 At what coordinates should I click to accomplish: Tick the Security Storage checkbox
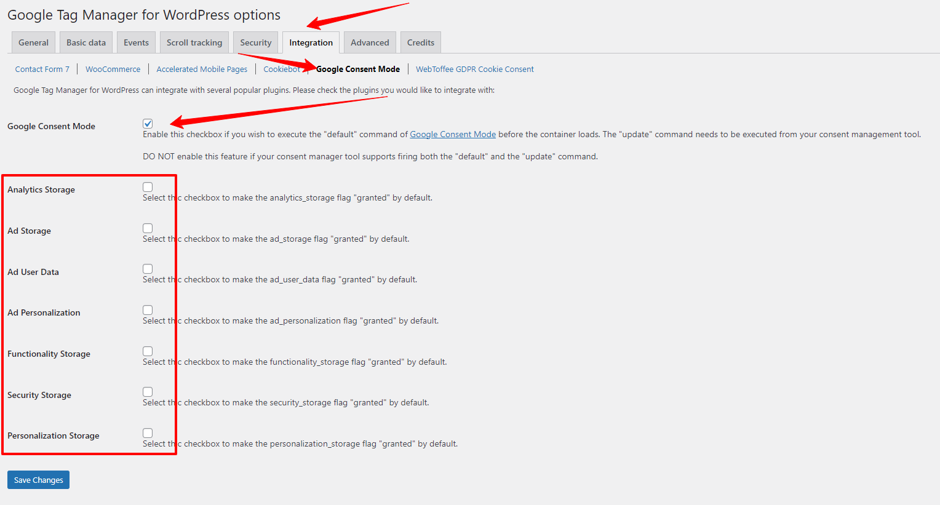(x=148, y=392)
